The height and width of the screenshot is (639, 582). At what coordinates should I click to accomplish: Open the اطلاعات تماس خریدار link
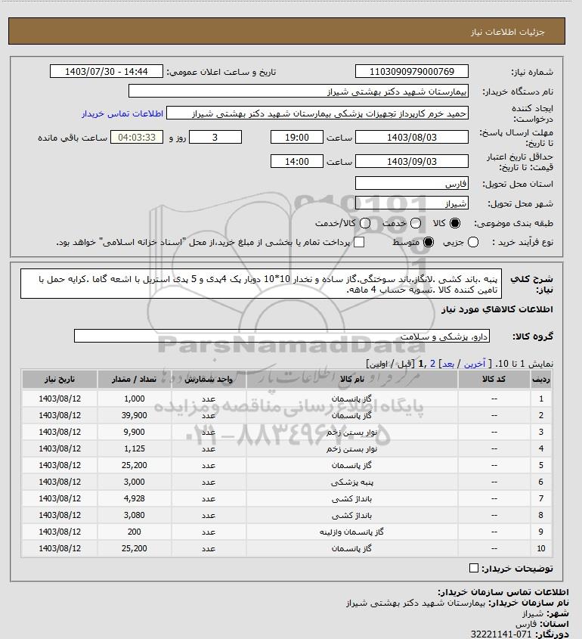pos(122,113)
